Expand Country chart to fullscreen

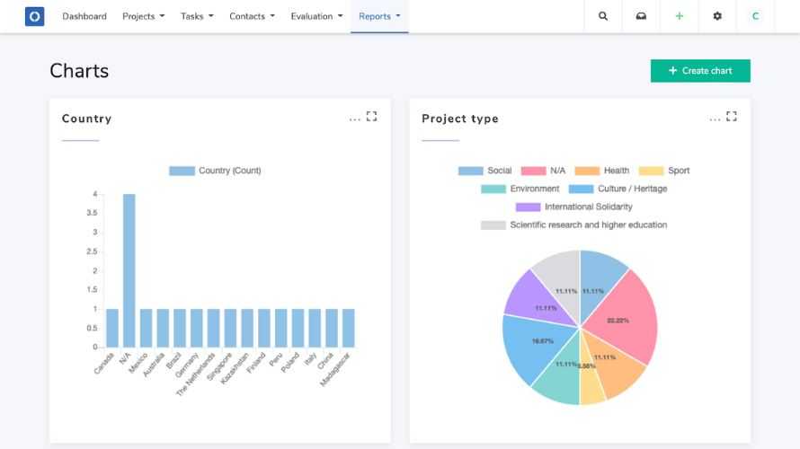tap(372, 116)
